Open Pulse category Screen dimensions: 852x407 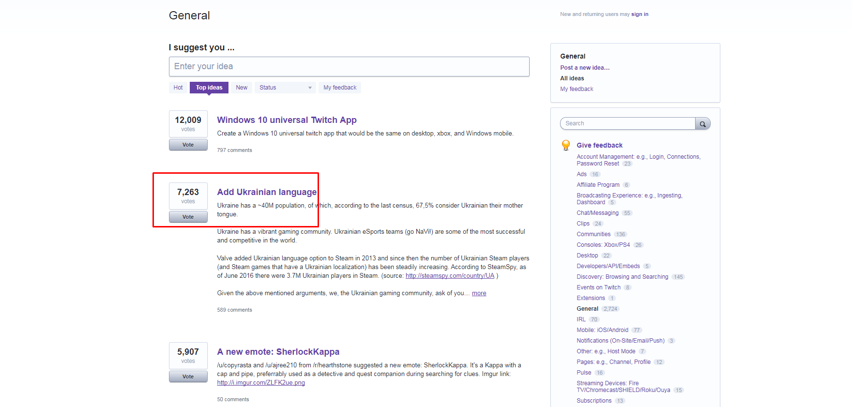click(584, 373)
